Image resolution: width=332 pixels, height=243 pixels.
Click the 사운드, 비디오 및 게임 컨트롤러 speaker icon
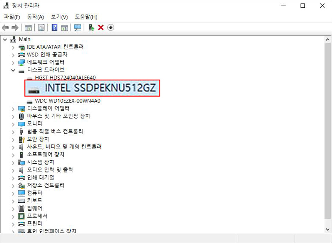[x=21, y=147]
